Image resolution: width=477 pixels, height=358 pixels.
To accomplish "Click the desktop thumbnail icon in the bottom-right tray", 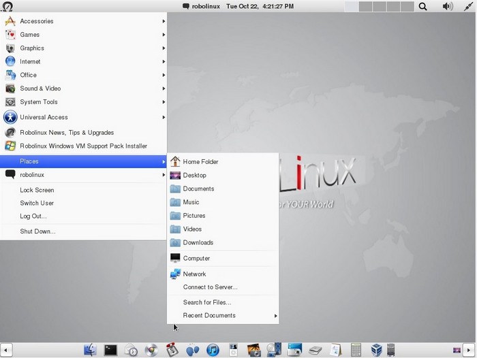I will pyautogui.click(x=457, y=351).
